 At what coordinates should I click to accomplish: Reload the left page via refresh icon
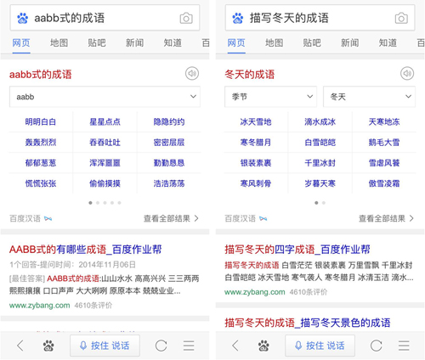(x=161, y=346)
